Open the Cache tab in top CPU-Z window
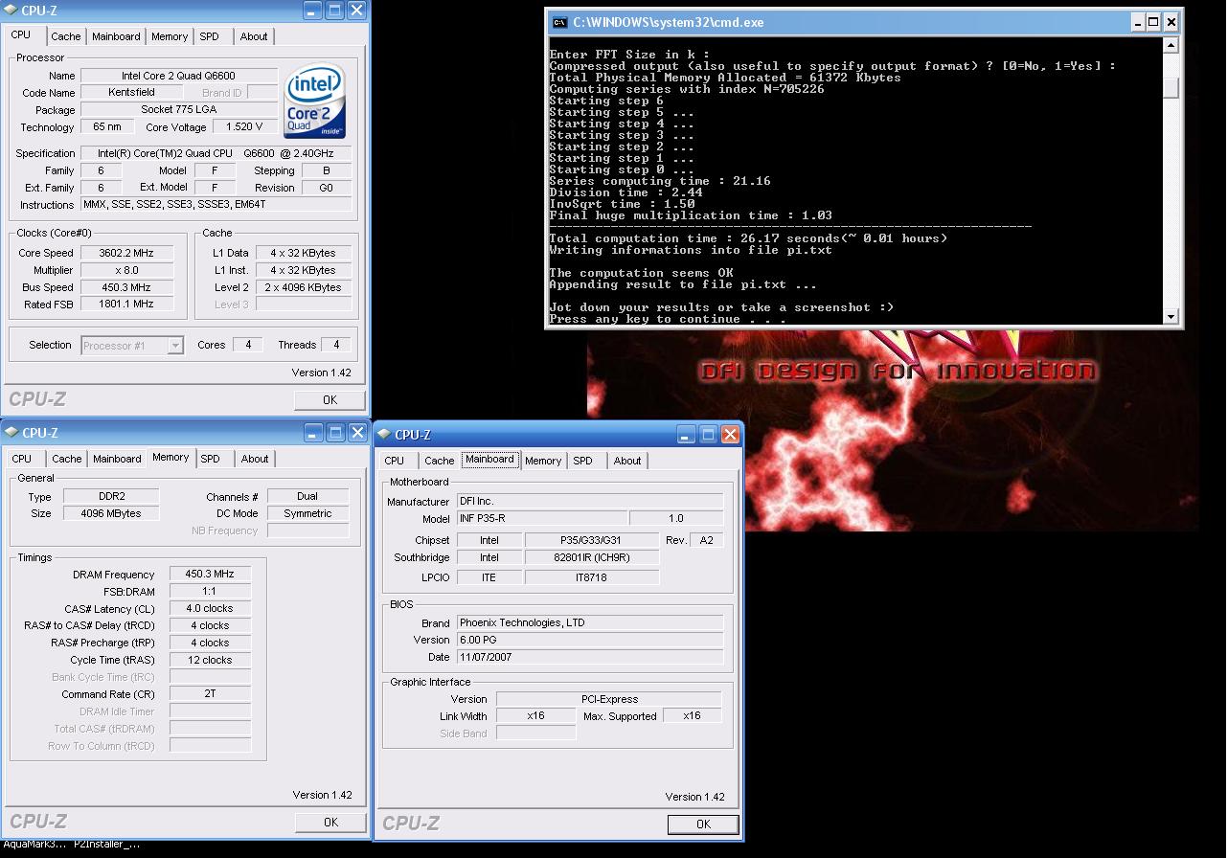 (65, 36)
